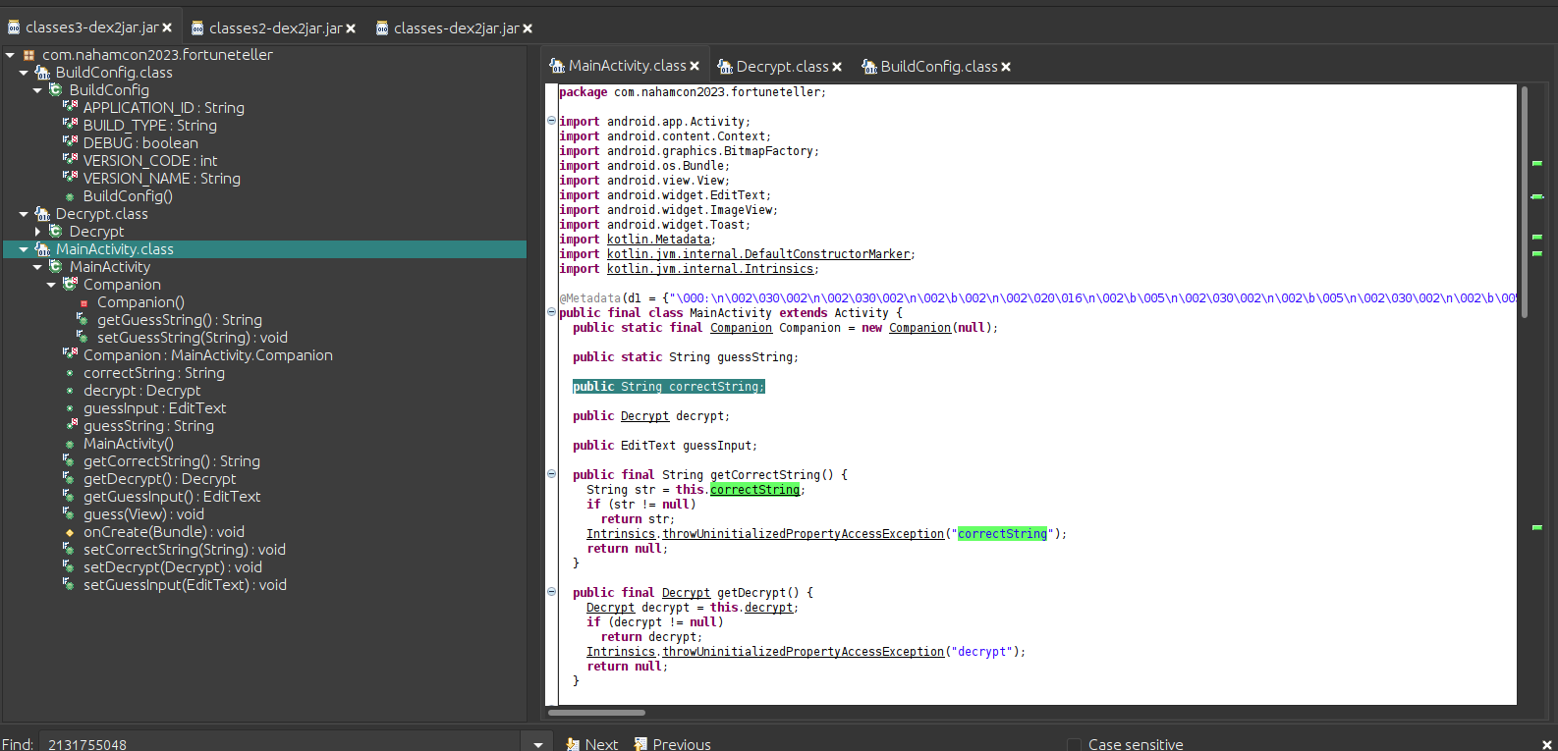Click the class file icon for Decrypt.class
The image size is (1558, 751).
click(x=42, y=214)
